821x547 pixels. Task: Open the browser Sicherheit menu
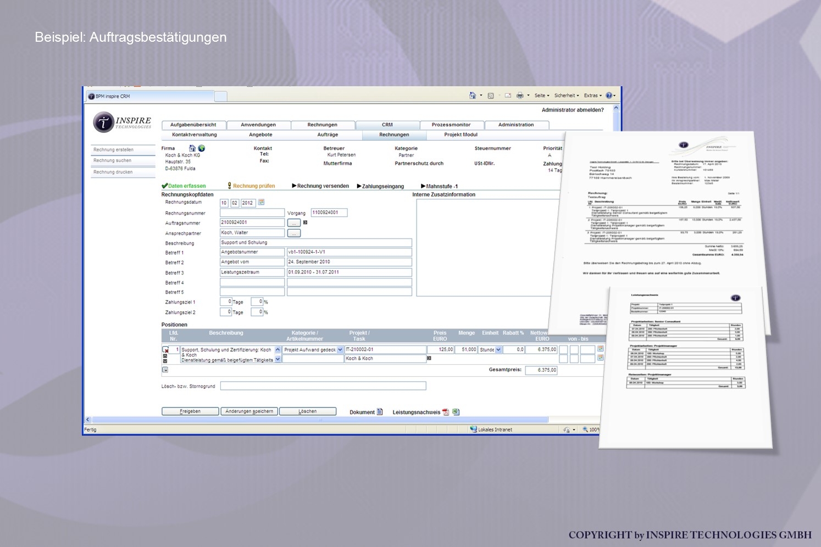coord(566,96)
